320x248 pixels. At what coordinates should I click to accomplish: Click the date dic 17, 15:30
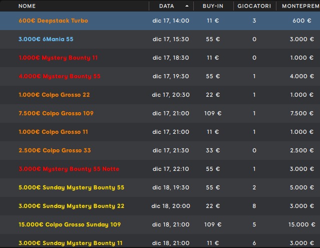171,39
